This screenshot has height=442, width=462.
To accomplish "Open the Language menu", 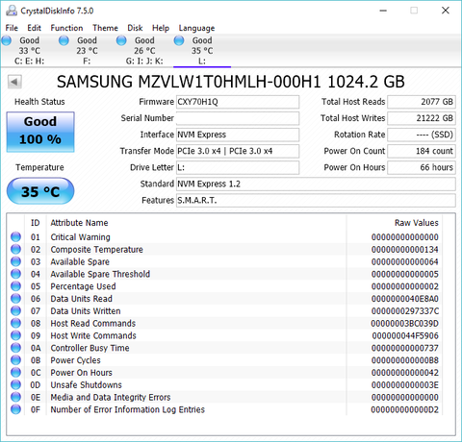I will (196, 28).
